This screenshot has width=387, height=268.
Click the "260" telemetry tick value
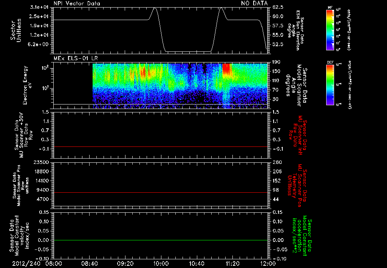tap(276, 162)
